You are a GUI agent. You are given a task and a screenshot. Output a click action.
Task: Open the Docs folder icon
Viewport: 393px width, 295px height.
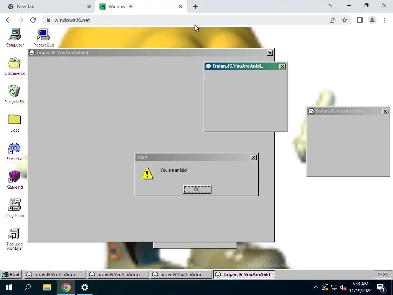point(15,123)
